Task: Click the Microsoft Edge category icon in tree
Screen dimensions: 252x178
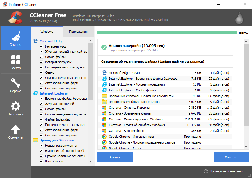Action: click(x=35, y=41)
